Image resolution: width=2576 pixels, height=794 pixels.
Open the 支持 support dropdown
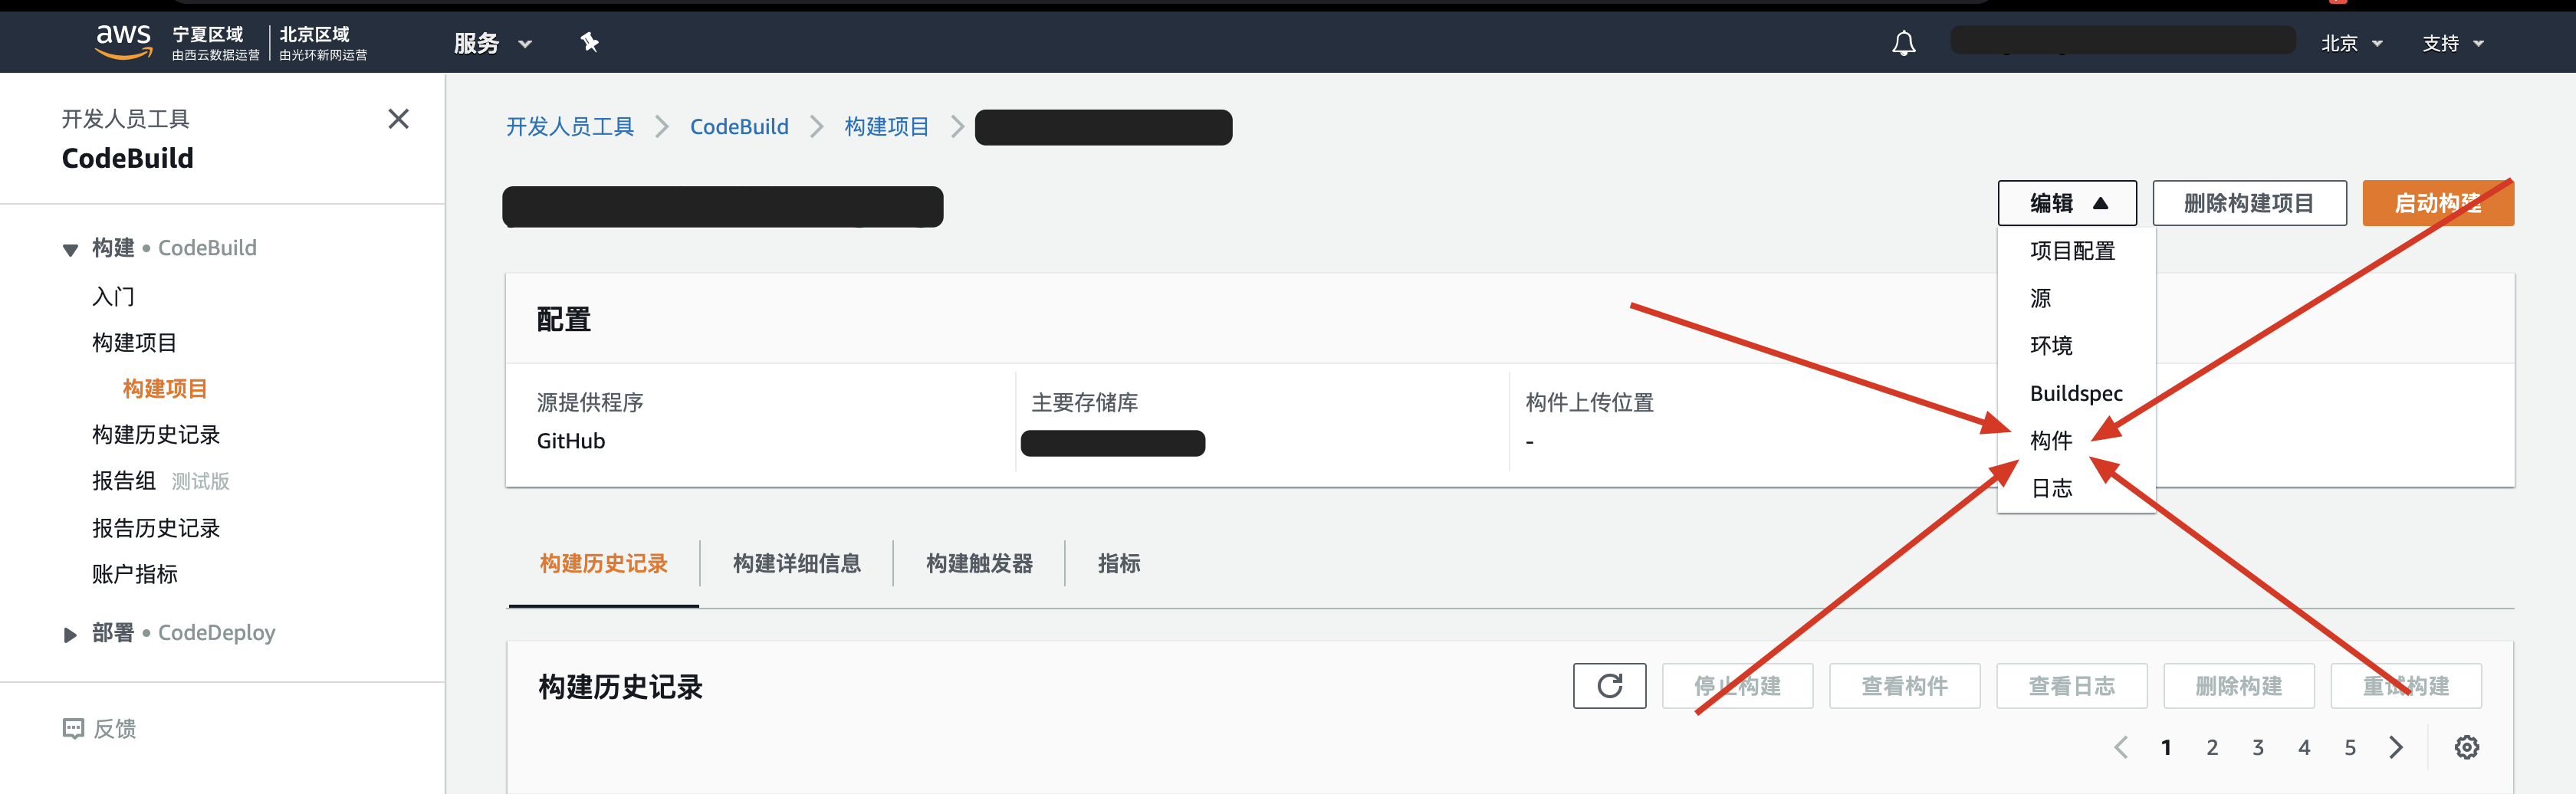2452,43
